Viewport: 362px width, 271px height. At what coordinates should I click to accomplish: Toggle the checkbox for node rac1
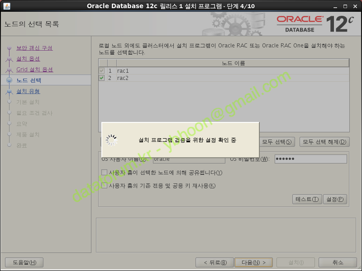click(x=102, y=71)
